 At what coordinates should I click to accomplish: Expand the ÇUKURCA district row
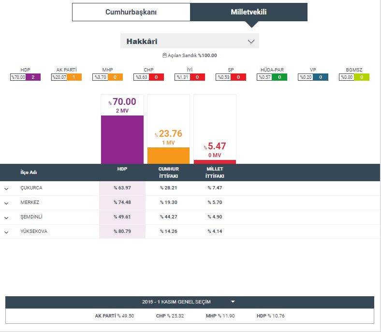click(x=6, y=188)
